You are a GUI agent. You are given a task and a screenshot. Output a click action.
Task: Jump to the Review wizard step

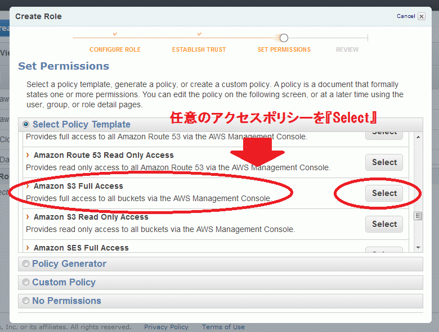tap(347, 49)
